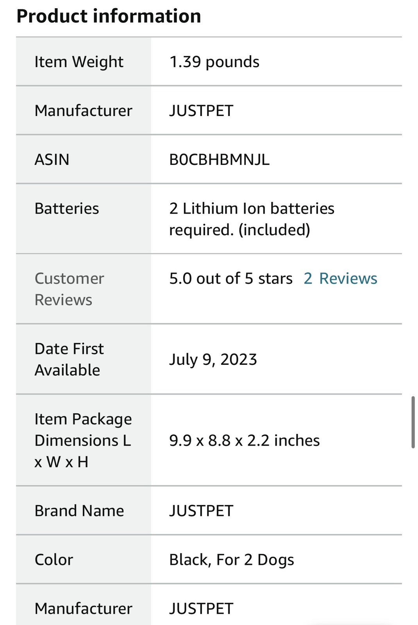Click the first Manufacturer JUSTPET value
This screenshot has width=418, height=625.
pos(201,111)
